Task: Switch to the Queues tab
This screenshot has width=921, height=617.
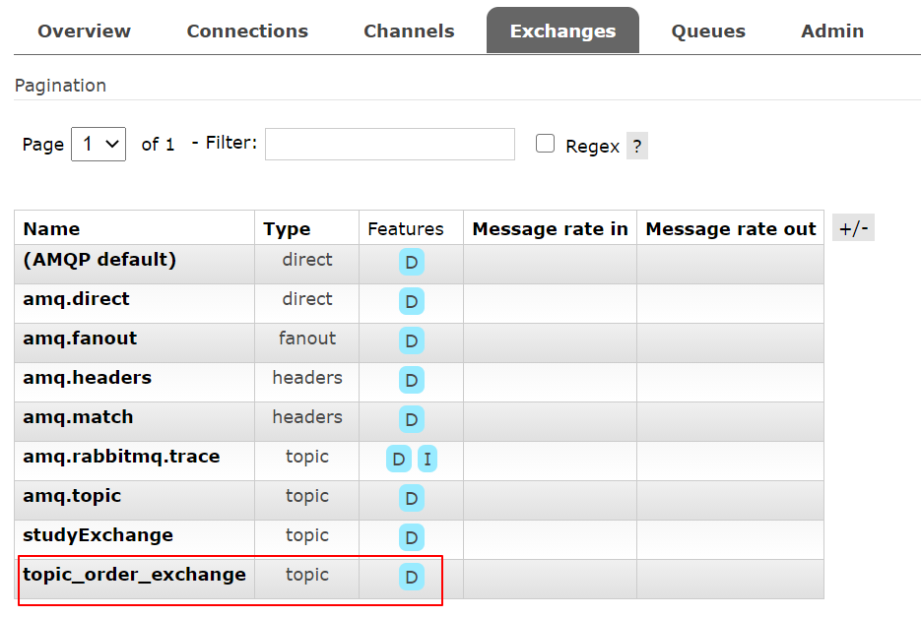Action: 708,31
